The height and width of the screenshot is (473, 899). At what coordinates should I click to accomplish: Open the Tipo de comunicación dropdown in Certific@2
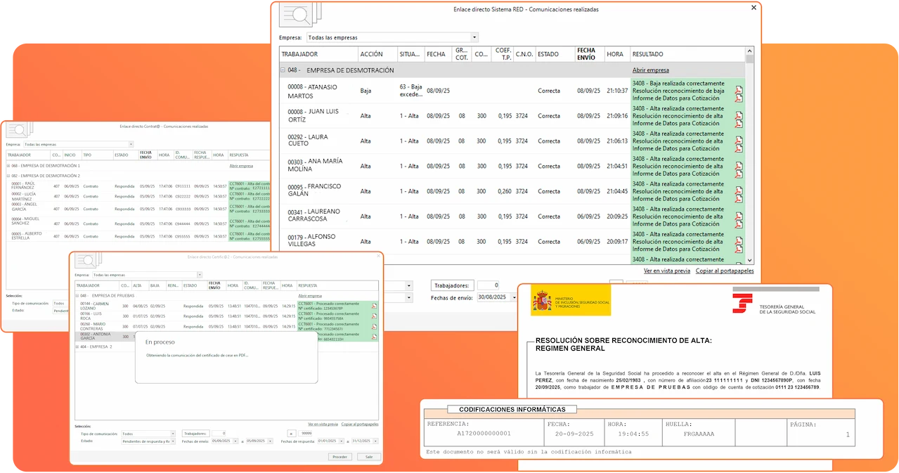pos(173,434)
